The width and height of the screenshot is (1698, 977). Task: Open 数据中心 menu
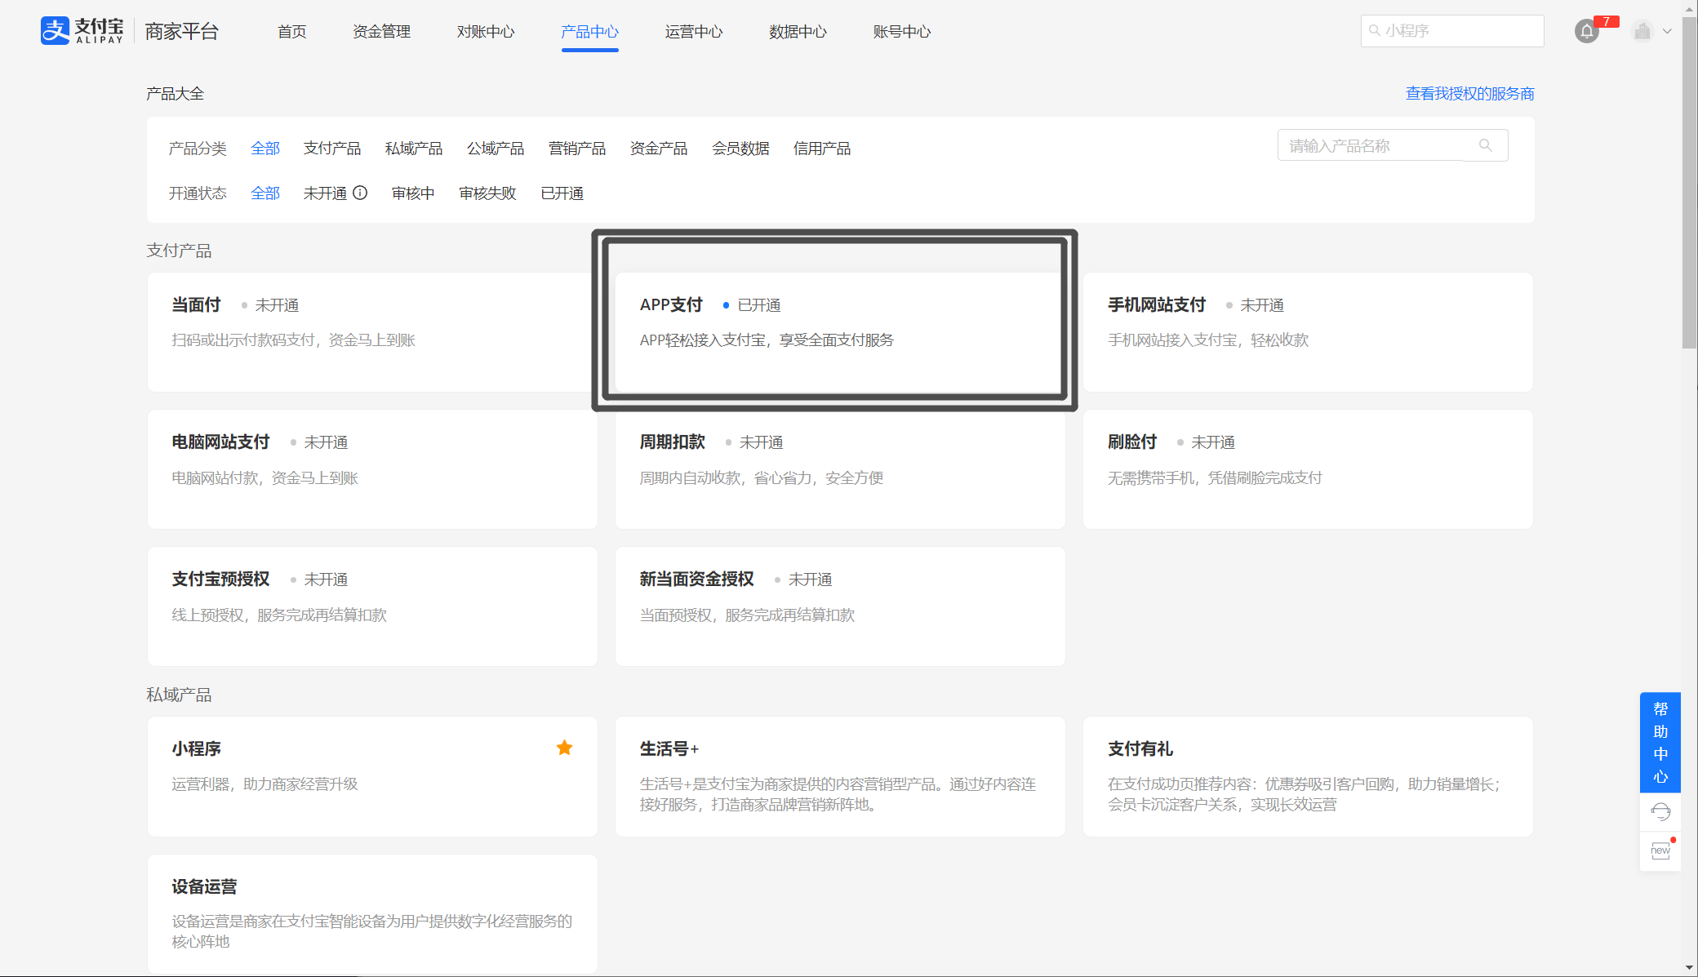[x=798, y=31]
